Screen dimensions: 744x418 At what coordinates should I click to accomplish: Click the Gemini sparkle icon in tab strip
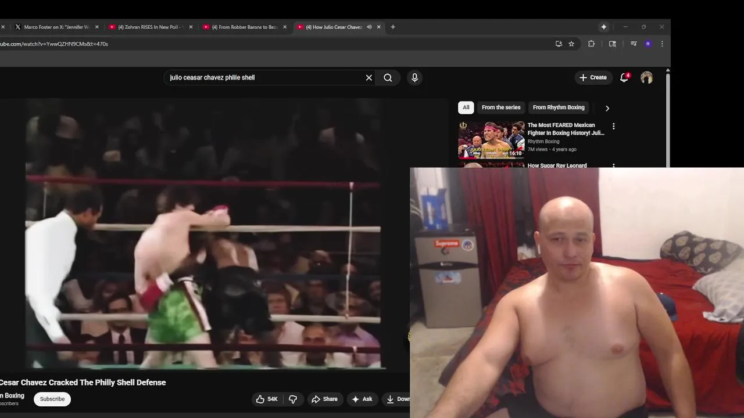click(603, 27)
